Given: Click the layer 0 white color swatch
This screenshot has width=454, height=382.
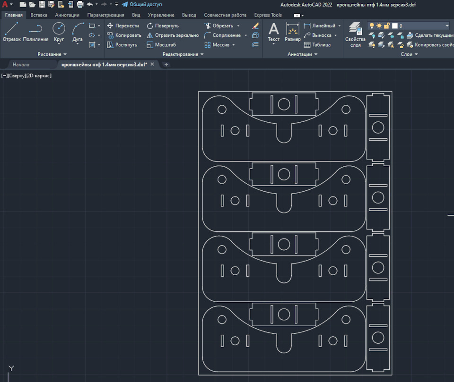Looking at the screenshot, I should click(x=394, y=26).
